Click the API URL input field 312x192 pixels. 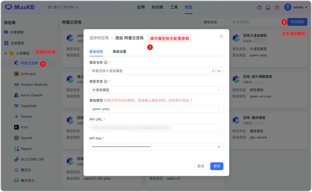pyautogui.click(x=156, y=128)
